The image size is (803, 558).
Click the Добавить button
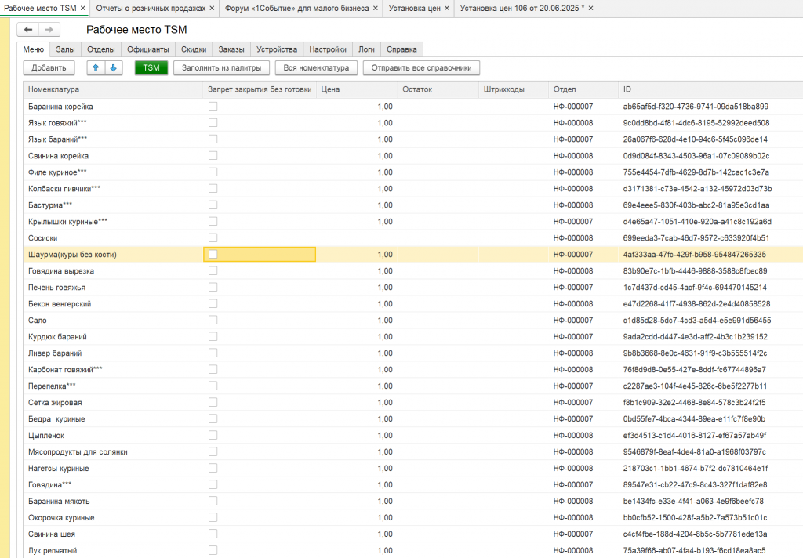coord(49,67)
